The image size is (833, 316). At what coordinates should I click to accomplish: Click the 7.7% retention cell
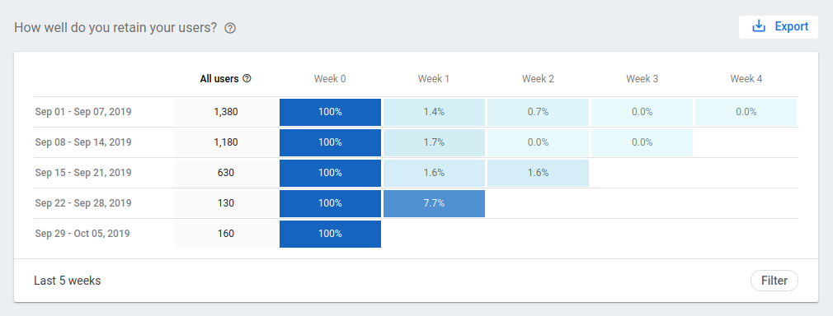click(434, 203)
